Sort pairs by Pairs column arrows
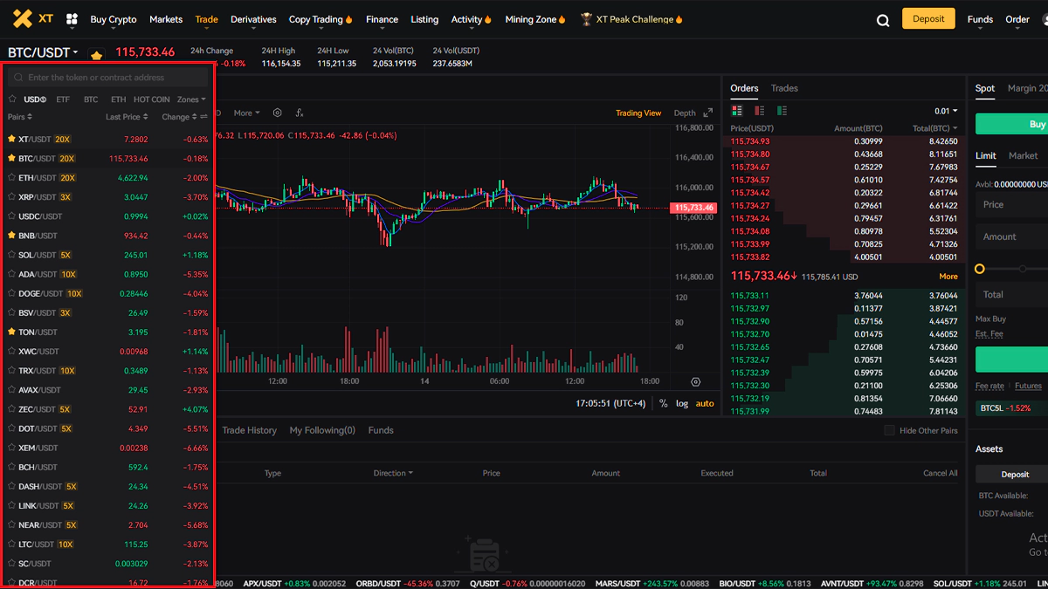This screenshot has height=589, width=1048. click(x=30, y=117)
